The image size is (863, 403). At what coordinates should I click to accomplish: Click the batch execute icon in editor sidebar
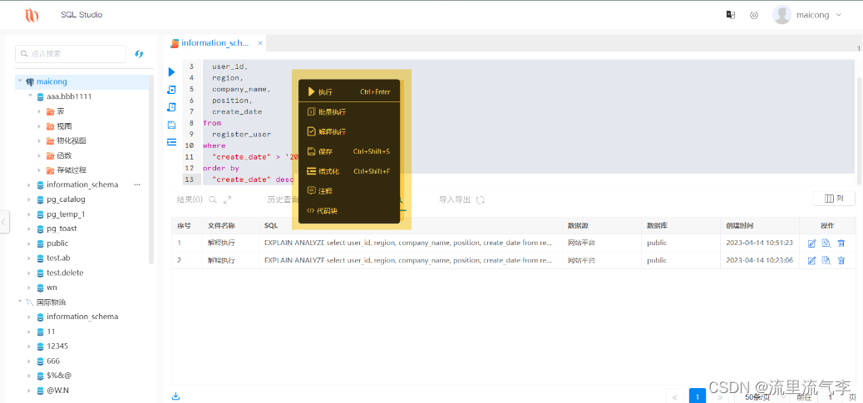(172, 90)
